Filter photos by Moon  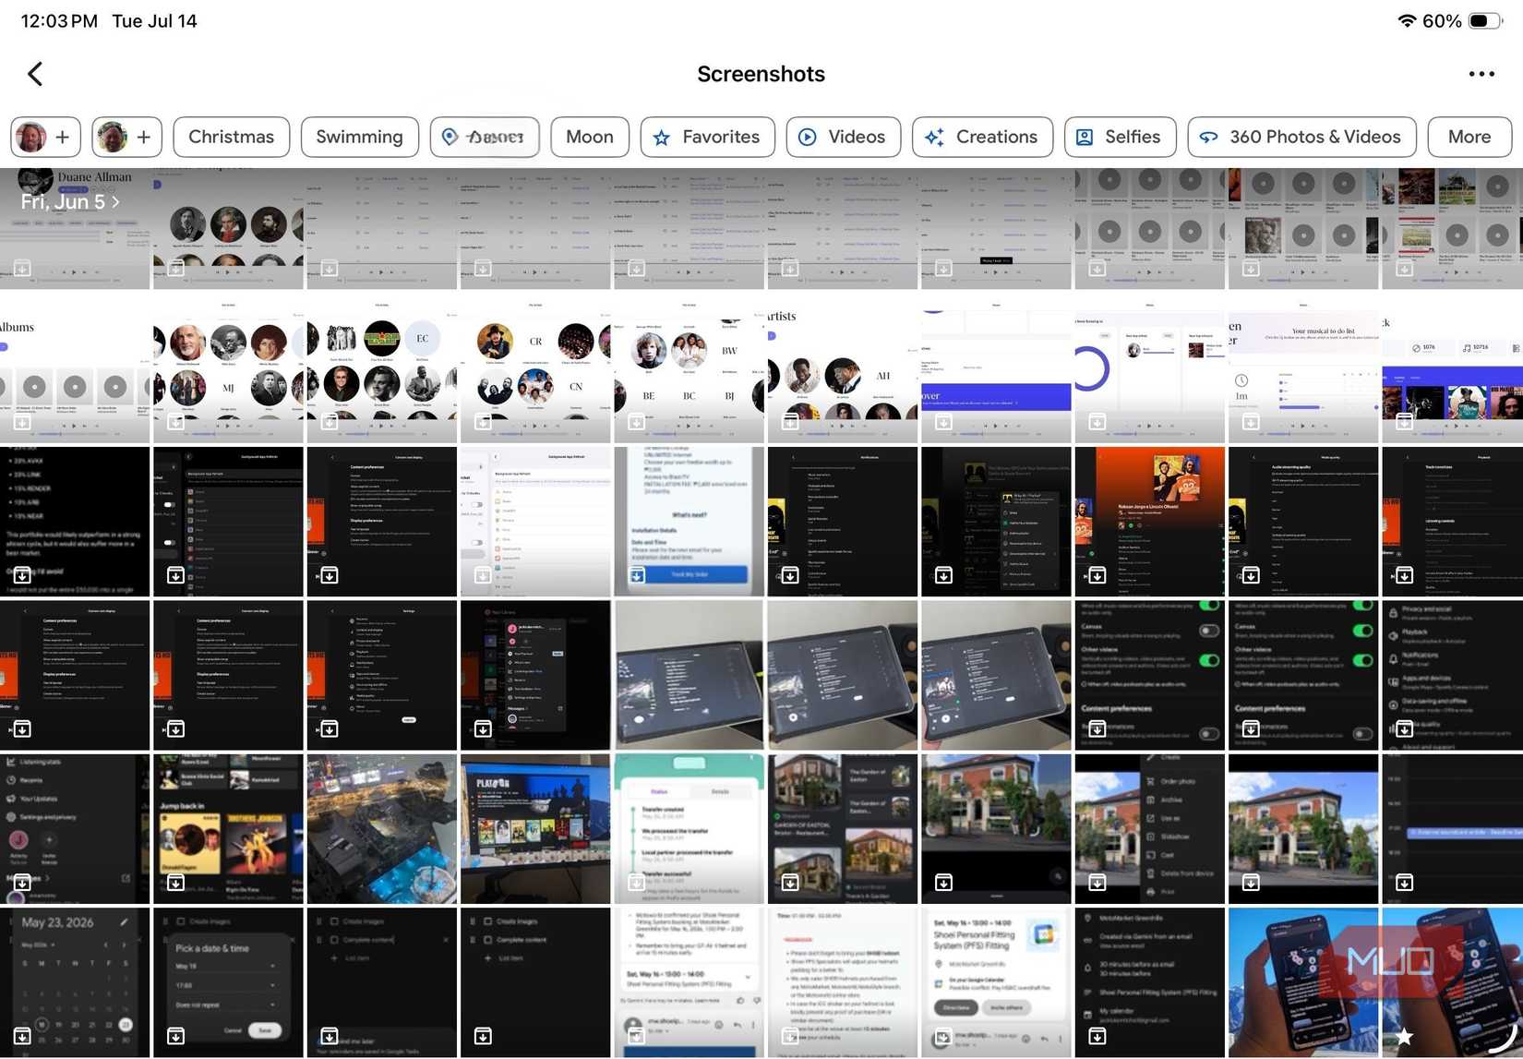590,137
